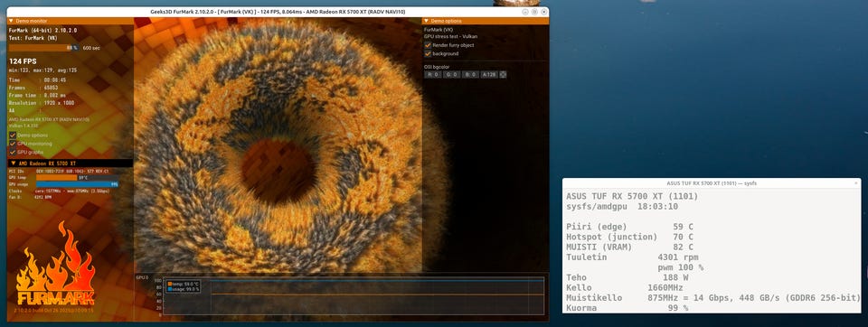The height and width of the screenshot is (327, 868).
Task: Click Teho 188 W line in sysfs
Action: [627, 277]
